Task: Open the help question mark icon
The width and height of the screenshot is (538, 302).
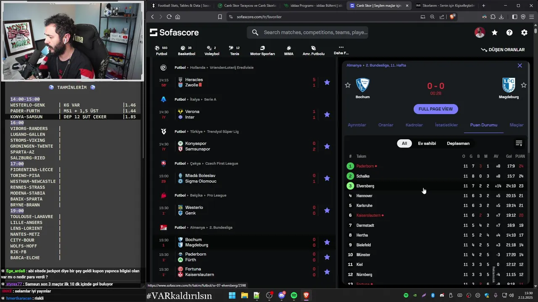Action: point(509,32)
